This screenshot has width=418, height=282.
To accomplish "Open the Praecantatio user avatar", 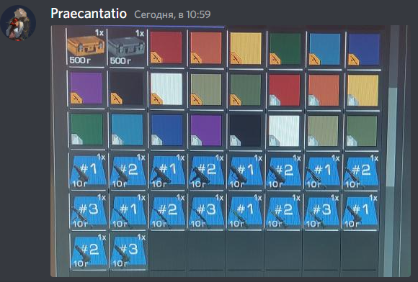I will tap(18, 23).
